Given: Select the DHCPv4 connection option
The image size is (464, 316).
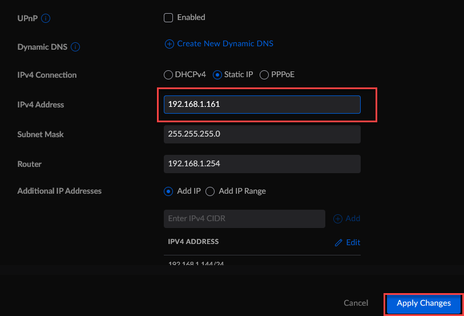Looking at the screenshot, I should click(x=168, y=75).
